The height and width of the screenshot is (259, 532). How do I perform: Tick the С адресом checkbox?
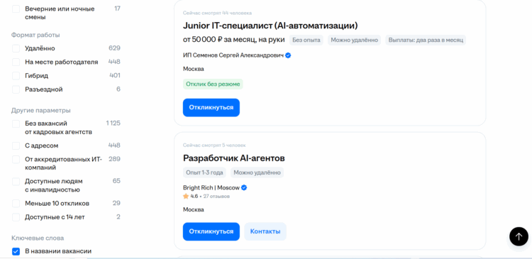tap(16, 145)
